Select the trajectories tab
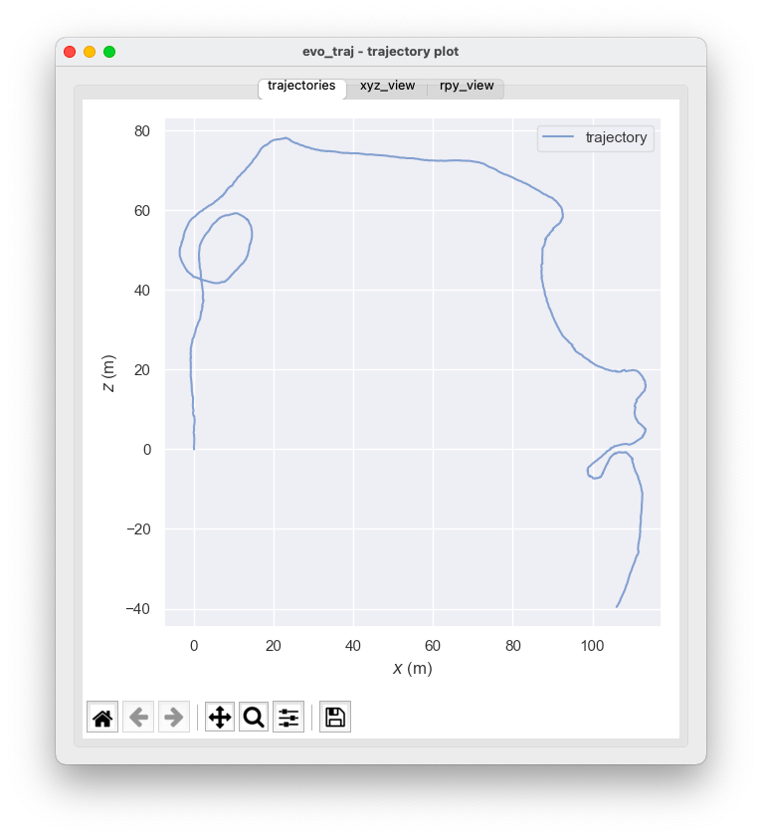The height and width of the screenshot is (838, 762). click(301, 86)
